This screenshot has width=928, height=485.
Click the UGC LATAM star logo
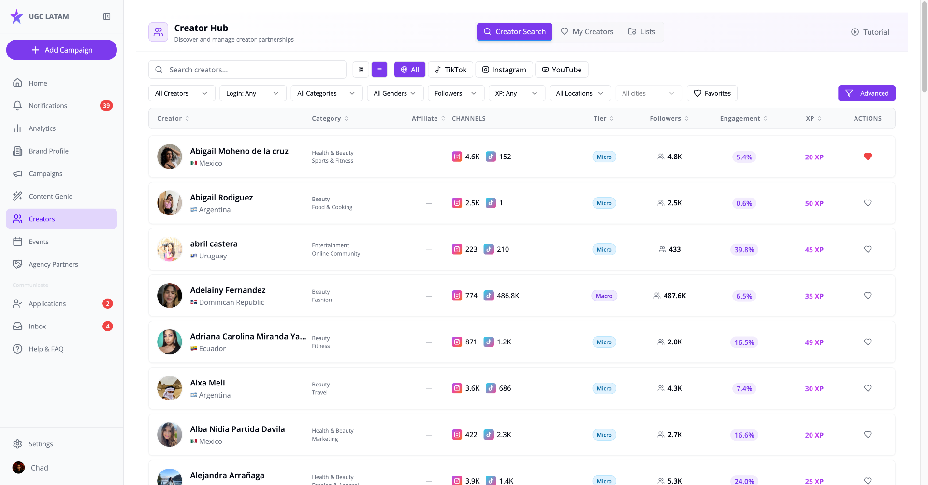[16, 16]
